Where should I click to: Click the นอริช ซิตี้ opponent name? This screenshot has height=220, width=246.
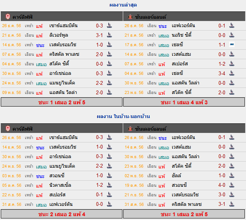181,35
